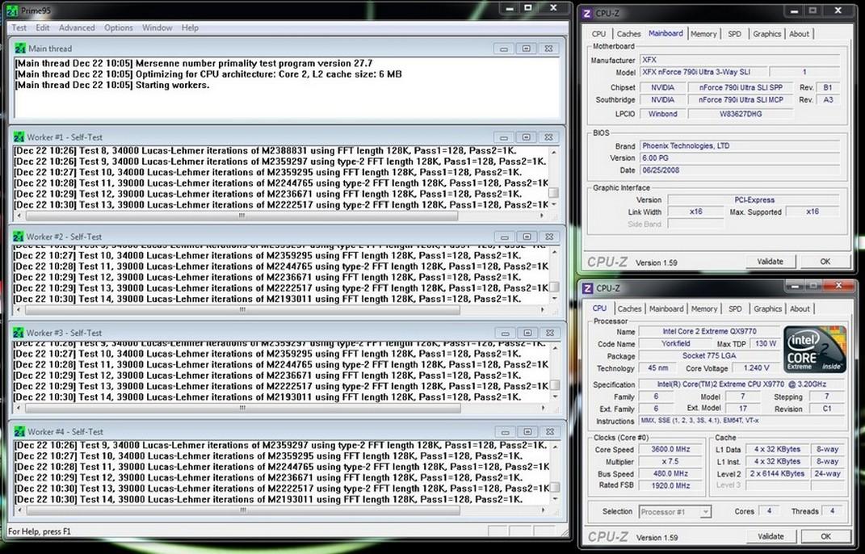Maximize the Main thread child window
The width and height of the screenshot is (865, 554).
(527, 49)
